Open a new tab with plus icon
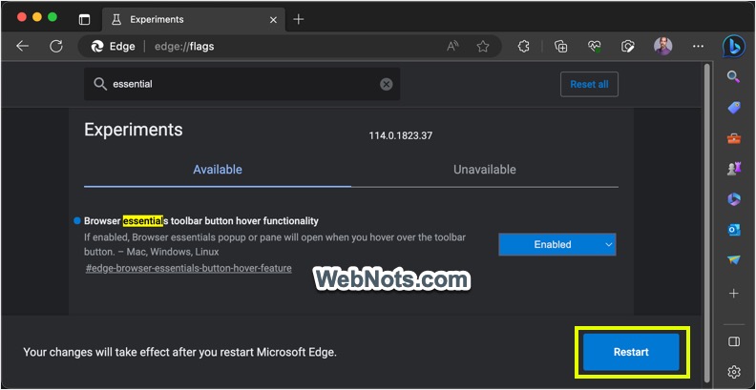The width and height of the screenshot is (756, 390). click(x=299, y=19)
